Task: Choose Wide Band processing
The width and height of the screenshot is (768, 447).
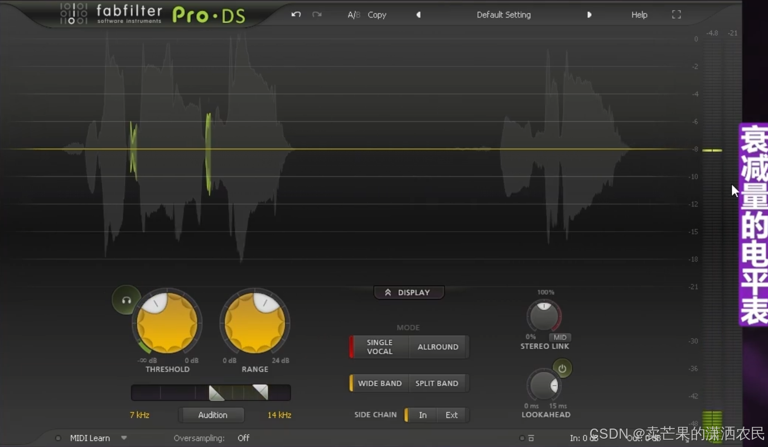Action: (x=379, y=383)
